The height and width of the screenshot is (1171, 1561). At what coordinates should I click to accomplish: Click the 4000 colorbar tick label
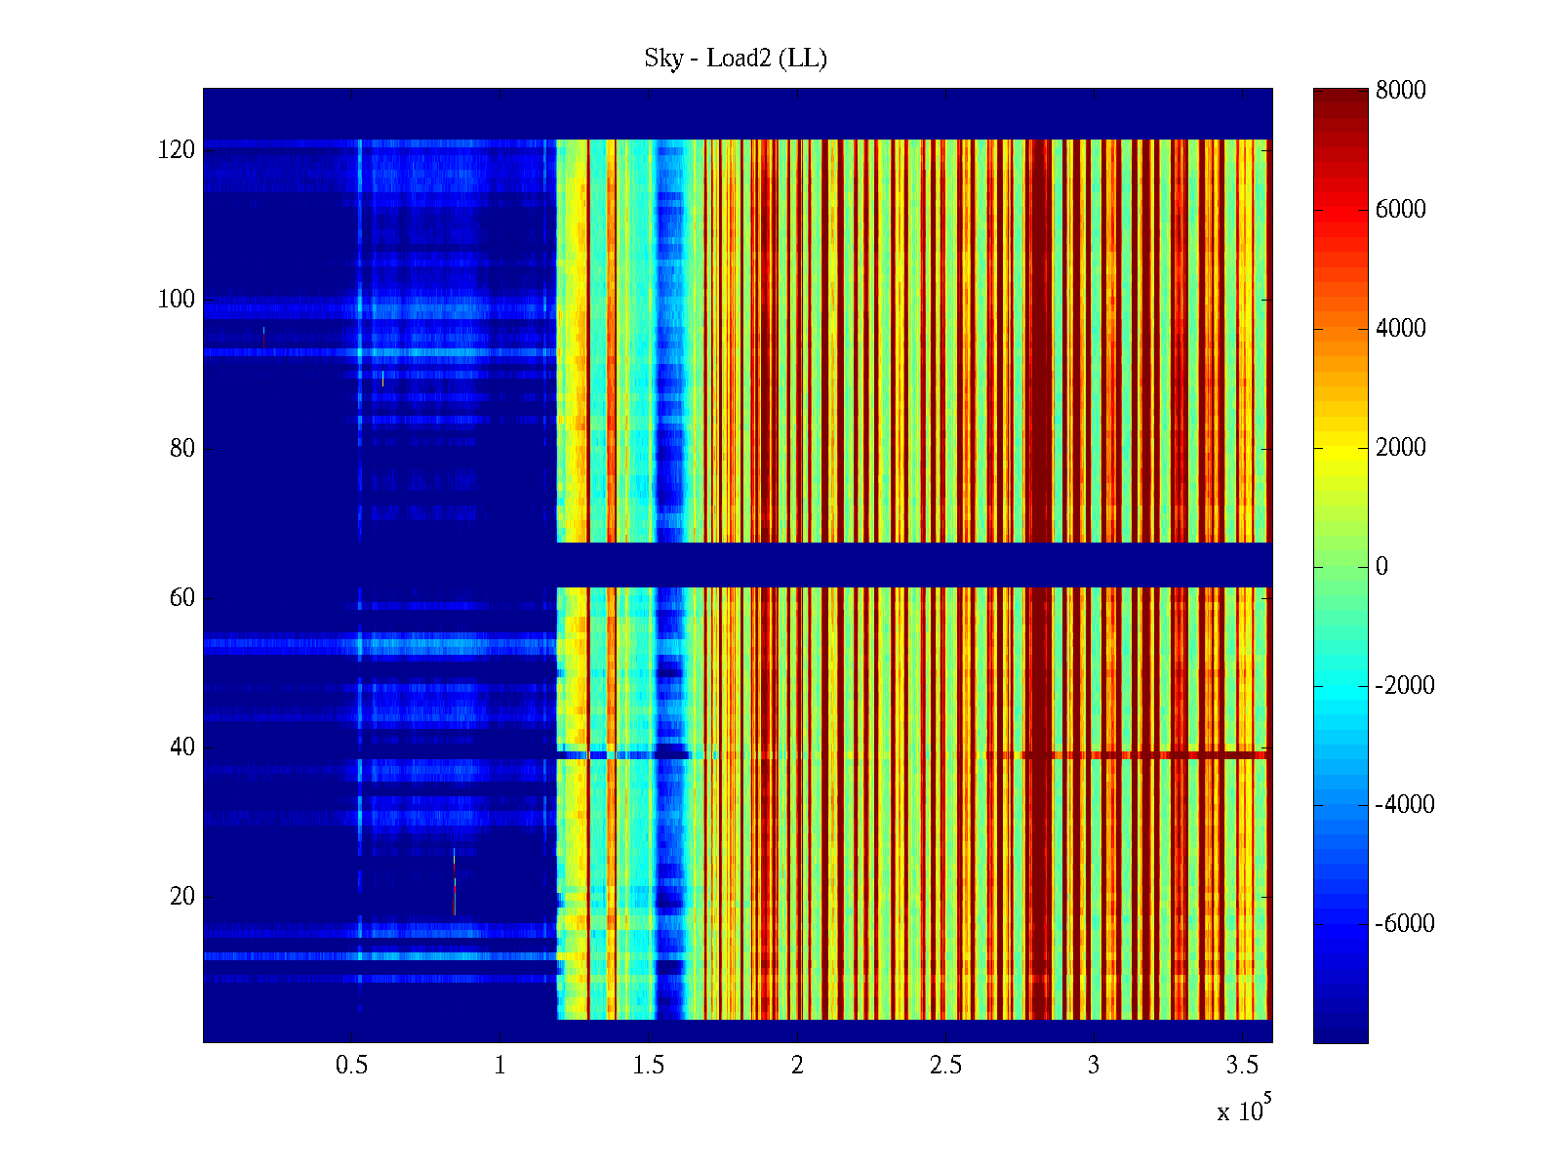pos(1400,329)
